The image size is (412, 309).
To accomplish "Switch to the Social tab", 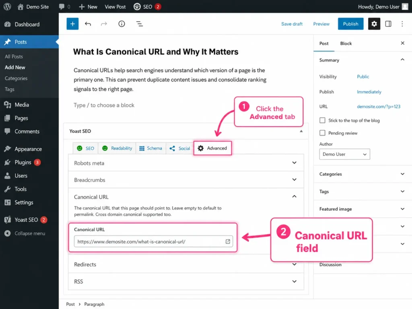I will coord(180,148).
